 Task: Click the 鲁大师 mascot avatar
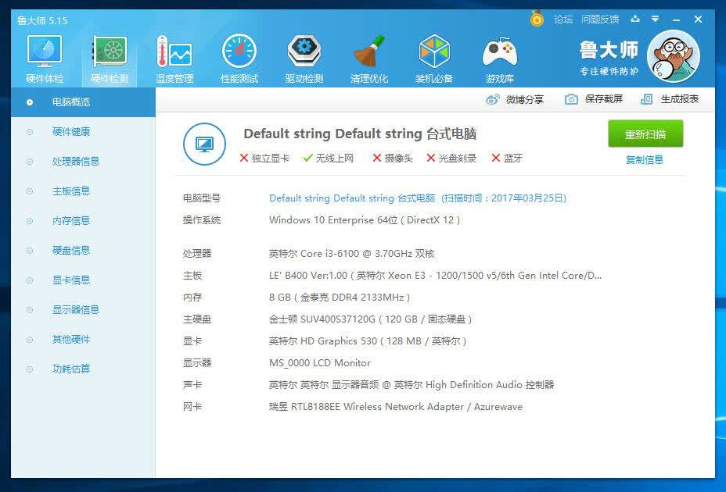coord(674,56)
